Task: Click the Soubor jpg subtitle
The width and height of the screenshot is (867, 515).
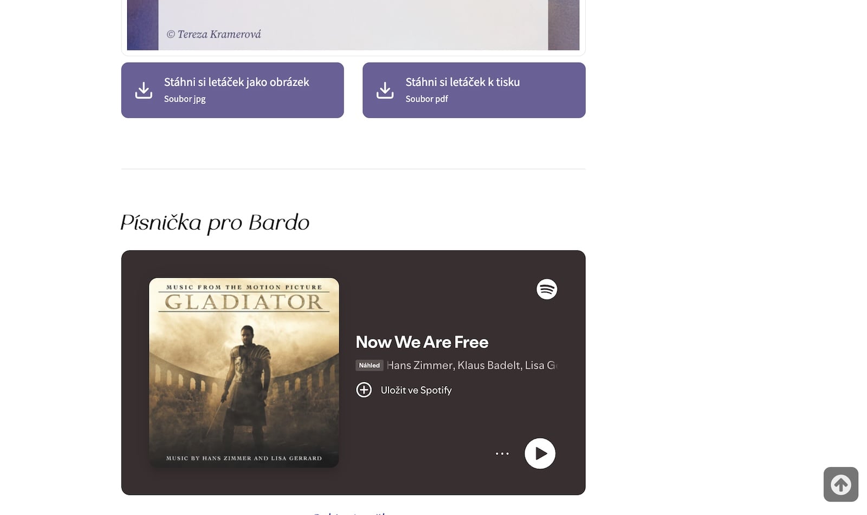Action: (185, 99)
